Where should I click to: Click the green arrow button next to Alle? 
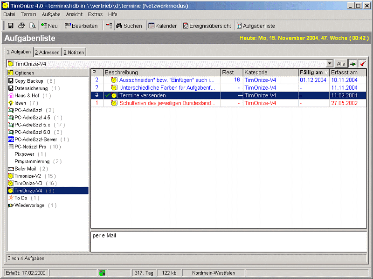353,64
